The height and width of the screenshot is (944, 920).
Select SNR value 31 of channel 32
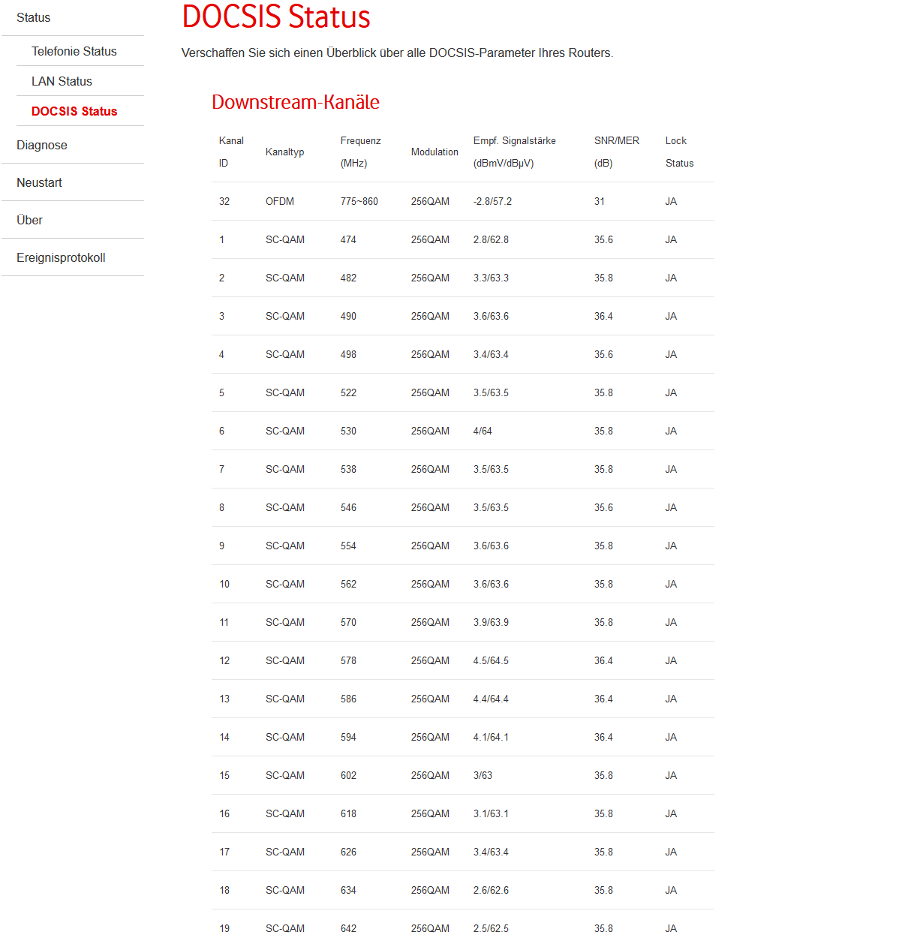[x=600, y=201]
